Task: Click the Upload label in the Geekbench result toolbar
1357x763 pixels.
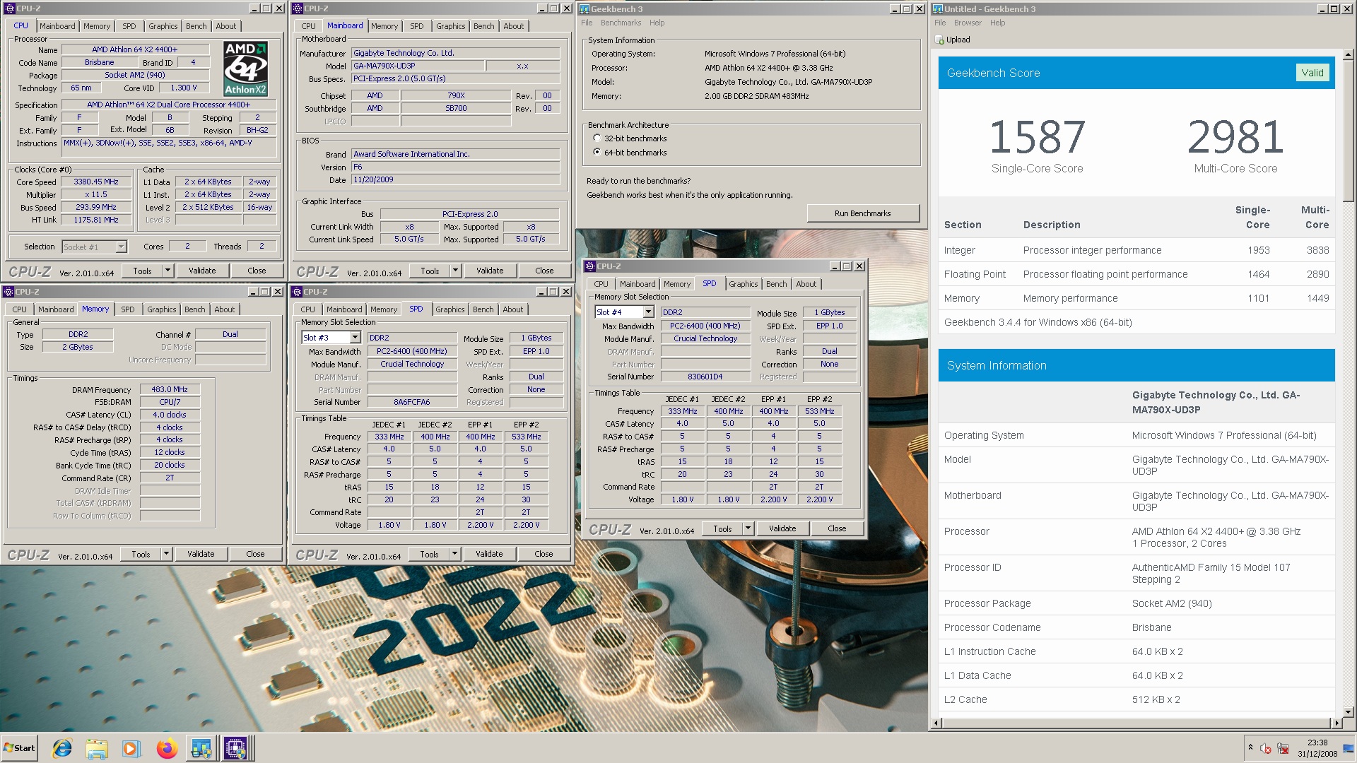Action: click(x=958, y=40)
